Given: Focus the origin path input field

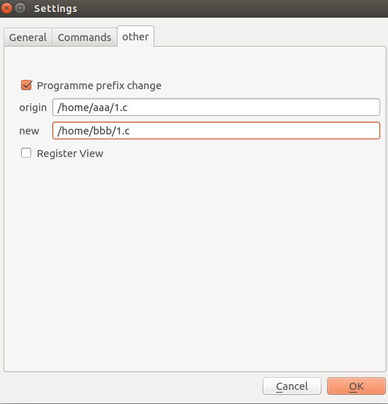Looking at the screenshot, I should [216, 107].
